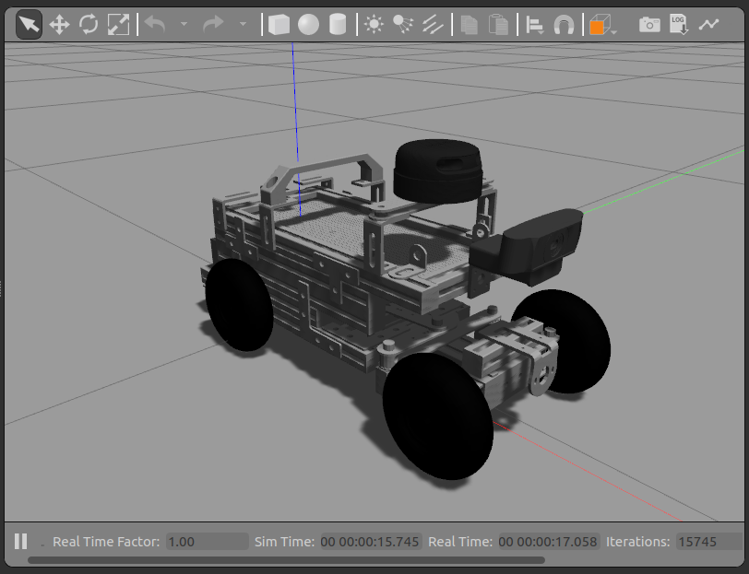Screen dimensions: 749x574
Task: Activate the Selection mode arrow tool
Action: pos(30,24)
